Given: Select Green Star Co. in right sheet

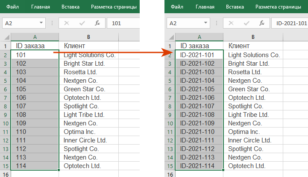Looking at the screenshot, I should point(253,89).
